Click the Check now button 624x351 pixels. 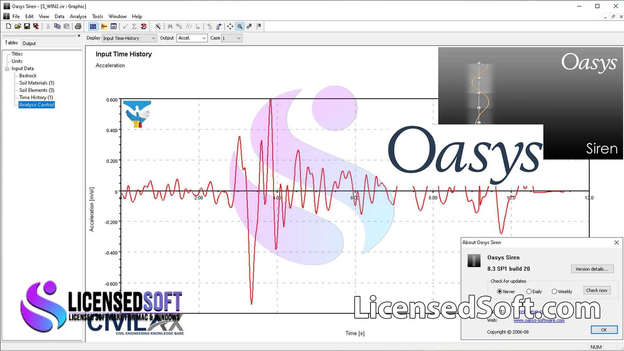click(x=597, y=291)
